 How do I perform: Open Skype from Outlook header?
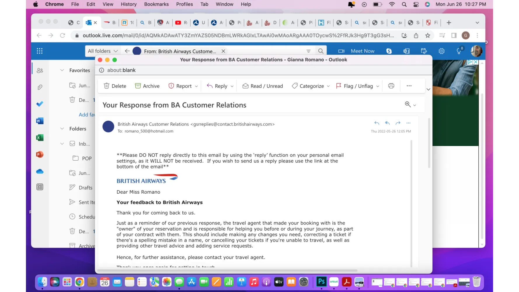tap(389, 51)
